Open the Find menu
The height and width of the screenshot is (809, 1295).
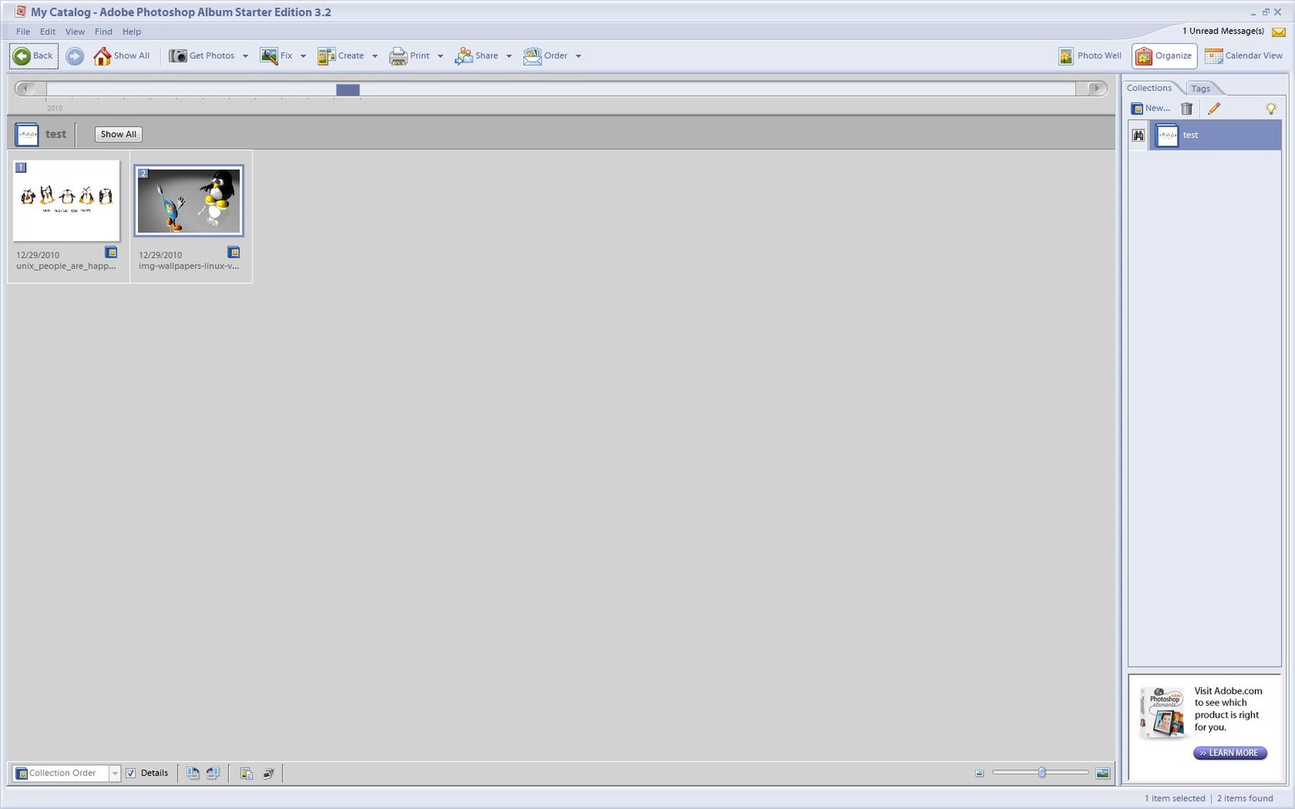pos(103,32)
